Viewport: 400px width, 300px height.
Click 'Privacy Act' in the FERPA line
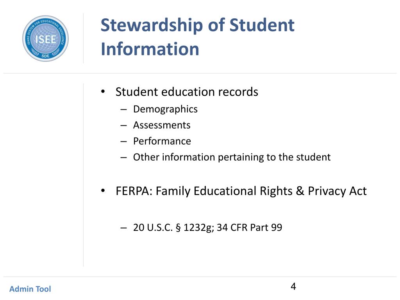(x=337, y=191)
